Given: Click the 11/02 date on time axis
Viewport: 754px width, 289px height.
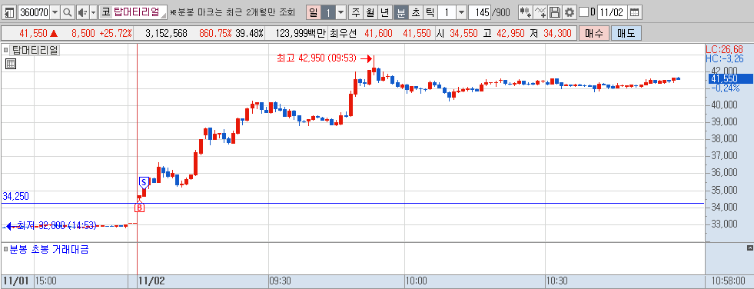Looking at the screenshot, I should coord(151,281).
